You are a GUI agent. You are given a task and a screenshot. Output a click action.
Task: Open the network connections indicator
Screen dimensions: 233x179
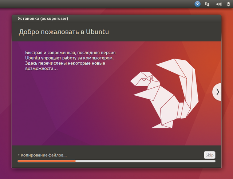coord(207,4)
